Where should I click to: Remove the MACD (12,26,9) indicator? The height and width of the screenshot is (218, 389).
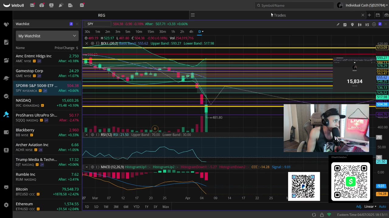(87, 167)
